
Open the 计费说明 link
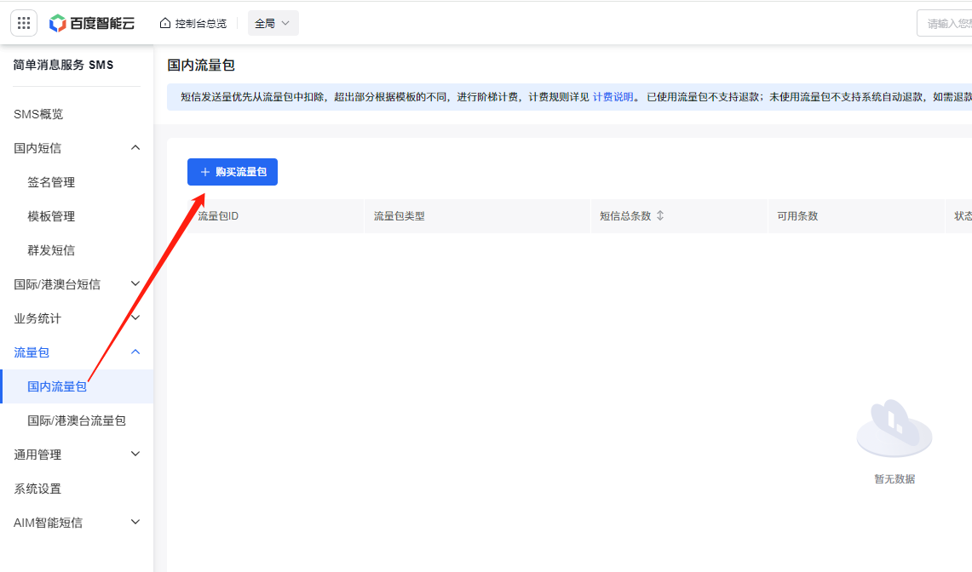click(613, 97)
